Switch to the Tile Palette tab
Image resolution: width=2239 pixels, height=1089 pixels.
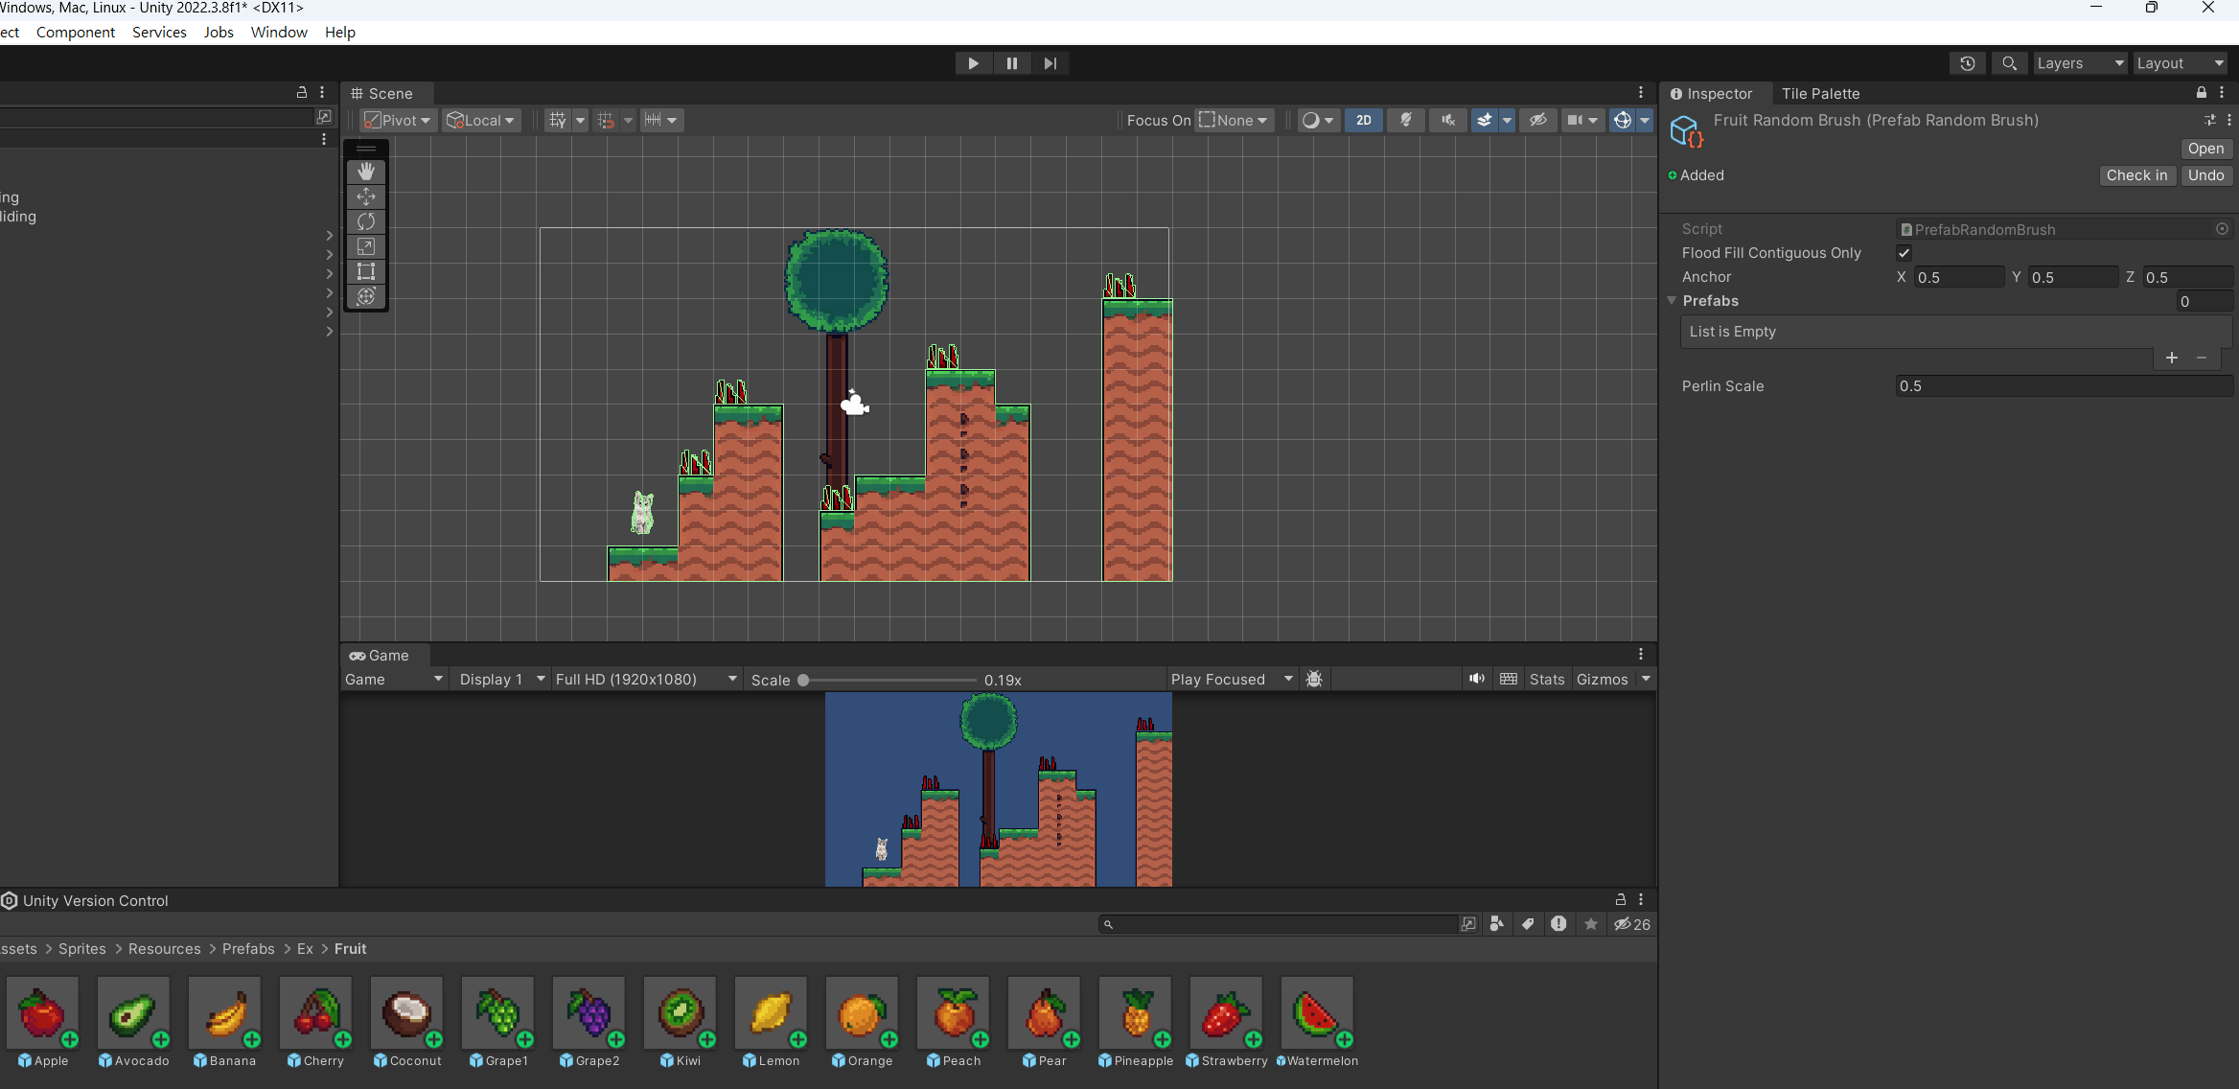tap(1820, 93)
